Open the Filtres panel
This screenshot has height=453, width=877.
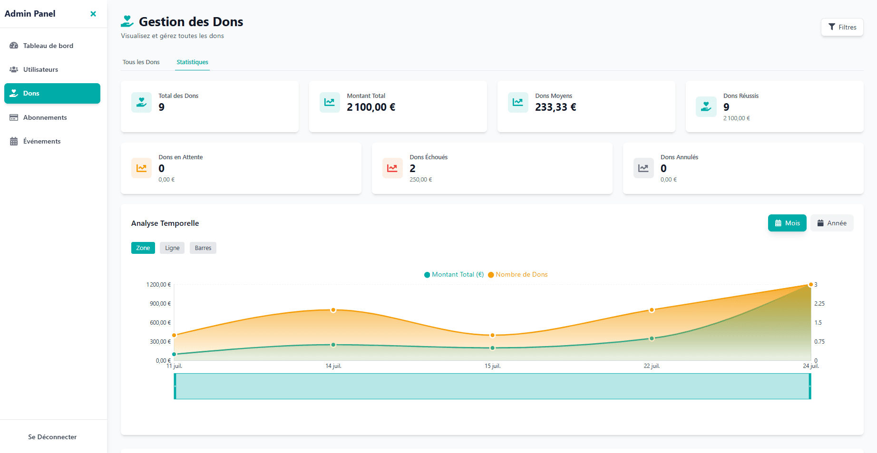[x=842, y=27]
